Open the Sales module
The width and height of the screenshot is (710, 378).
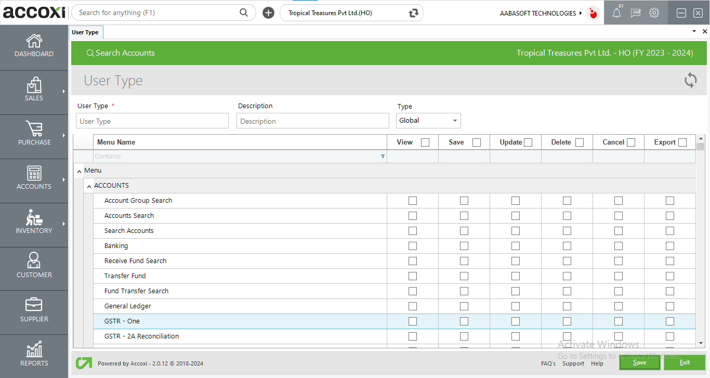coord(34,92)
